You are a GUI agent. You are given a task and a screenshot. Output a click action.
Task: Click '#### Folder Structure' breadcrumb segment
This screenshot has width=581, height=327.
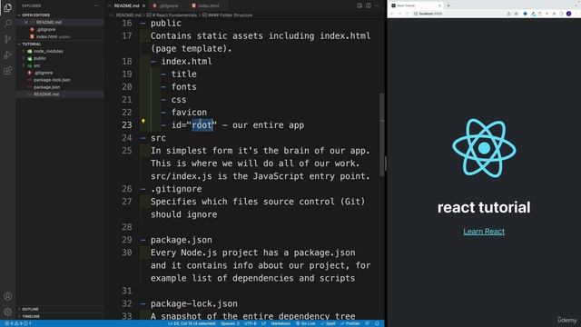tap(230, 15)
